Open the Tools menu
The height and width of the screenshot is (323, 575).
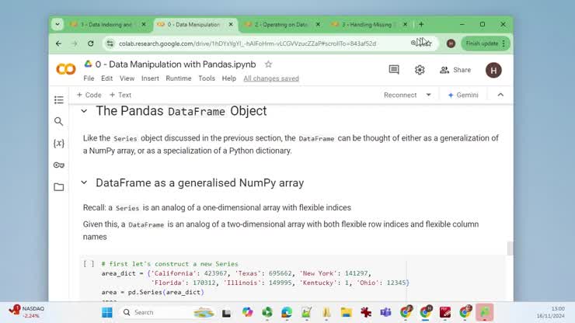click(207, 78)
